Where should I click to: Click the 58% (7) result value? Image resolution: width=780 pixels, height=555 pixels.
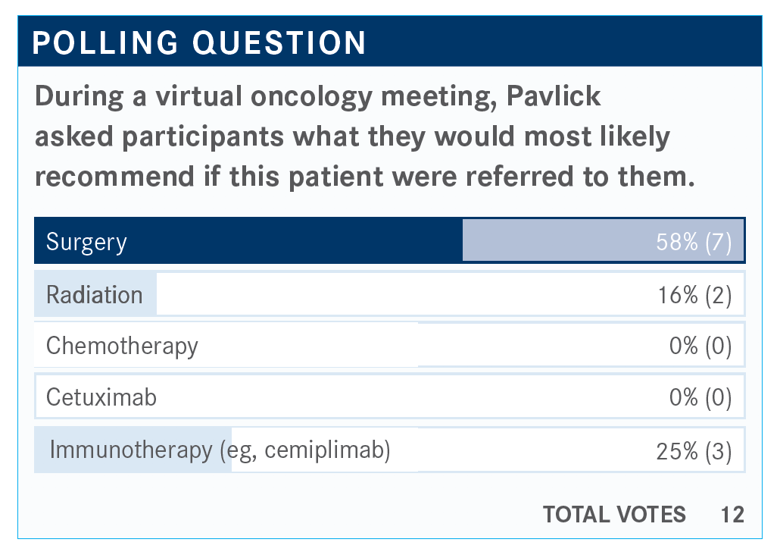coord(694,243)
